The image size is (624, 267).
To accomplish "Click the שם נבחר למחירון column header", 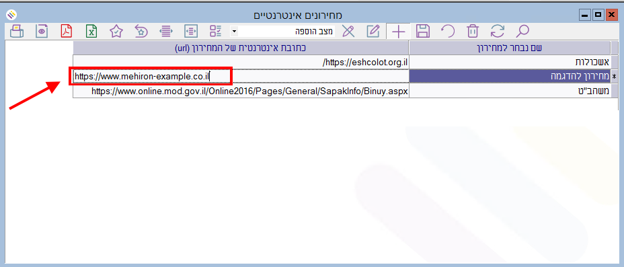I will tap(510, 48).
